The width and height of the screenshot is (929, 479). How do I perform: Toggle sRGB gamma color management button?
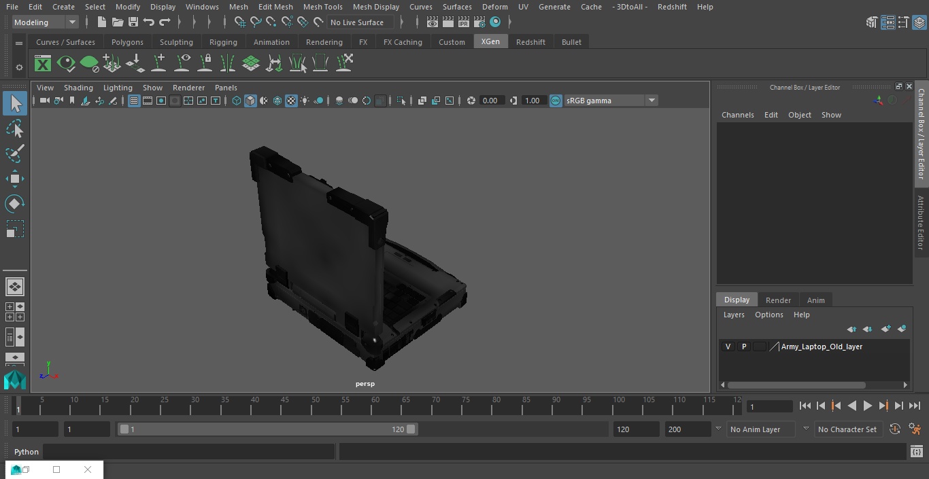click(556, 101)
